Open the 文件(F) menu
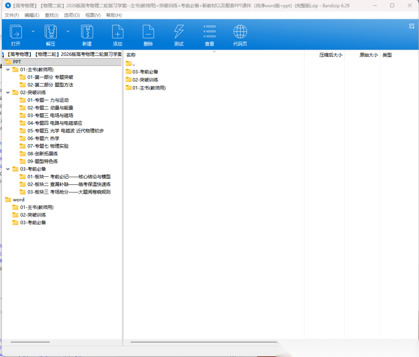The height and width of the screenshot is (357, 419). tap(12, 15)
